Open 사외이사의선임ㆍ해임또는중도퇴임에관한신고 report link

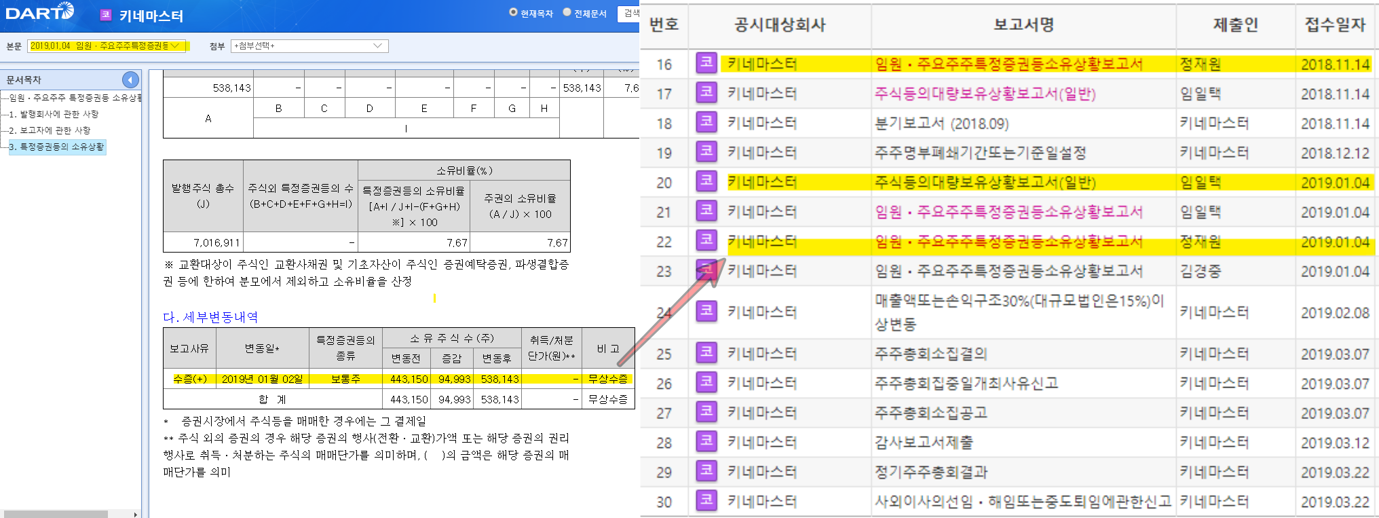pyautogui.click(x=1023, y=501)
